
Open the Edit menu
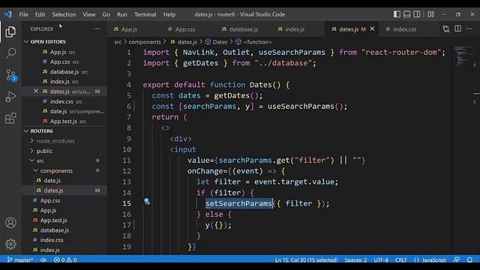coord(40,14)
